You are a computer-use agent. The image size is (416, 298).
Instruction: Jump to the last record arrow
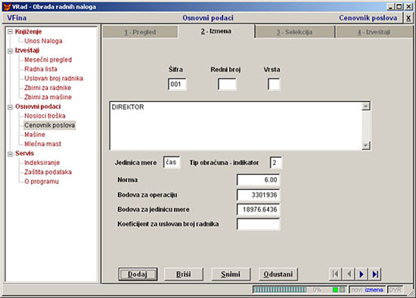click(x=374, y=274)
